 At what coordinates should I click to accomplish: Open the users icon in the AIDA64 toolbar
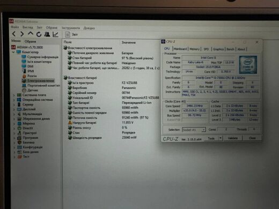(47, 34)
